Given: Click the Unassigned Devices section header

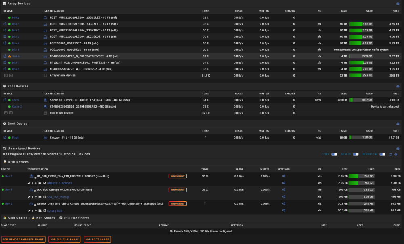Looking at the screenshot, I should tap(24, 149).
